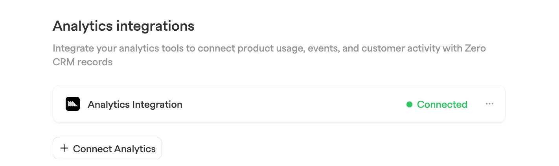Click the green Connected status label
Screen dimensions: 559x166
coord(442,105)
